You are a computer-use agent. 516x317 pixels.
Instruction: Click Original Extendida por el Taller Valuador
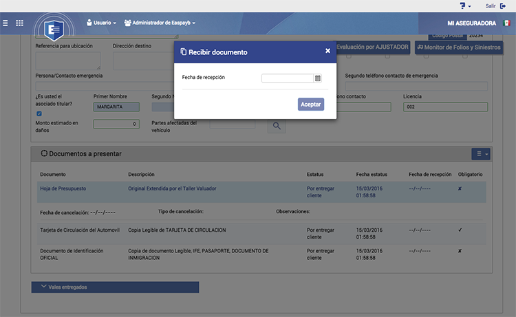click(172, 188)
